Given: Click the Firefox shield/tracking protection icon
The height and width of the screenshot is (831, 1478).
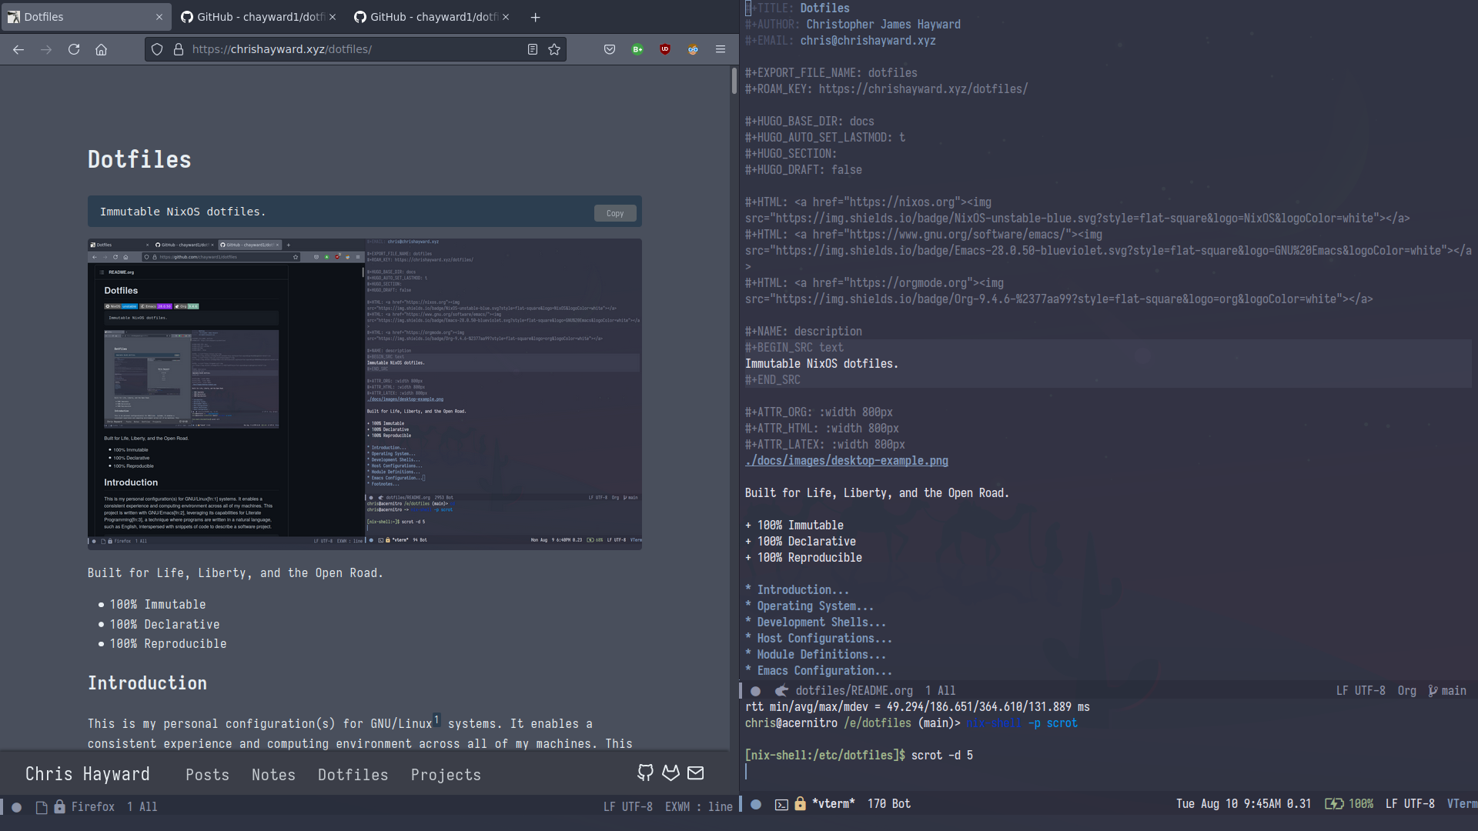Looking at the screenshot, I should click(156, 48).
